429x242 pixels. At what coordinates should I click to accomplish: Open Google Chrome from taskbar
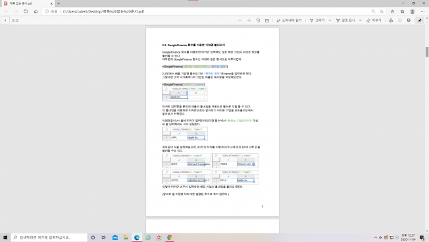tap(170, 237)
